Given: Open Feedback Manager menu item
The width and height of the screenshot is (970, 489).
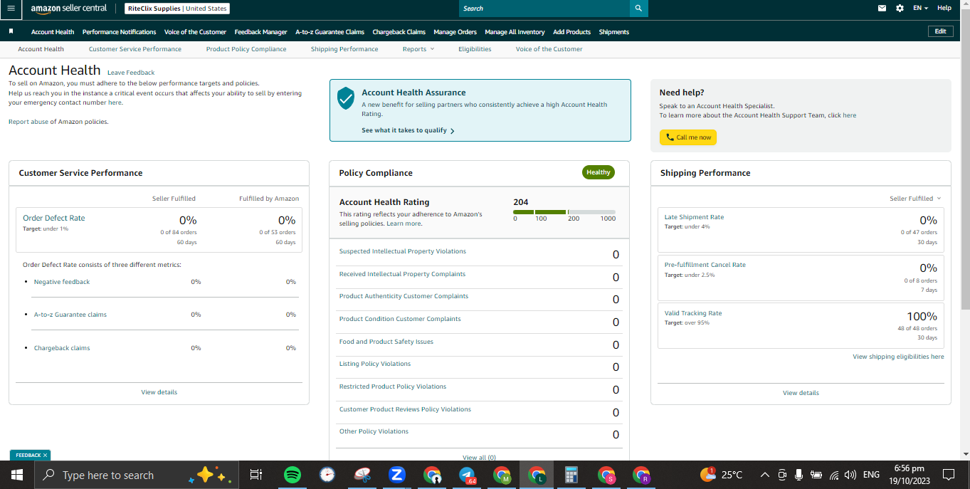Looking at the screenshot, I should tap(260, 32).
